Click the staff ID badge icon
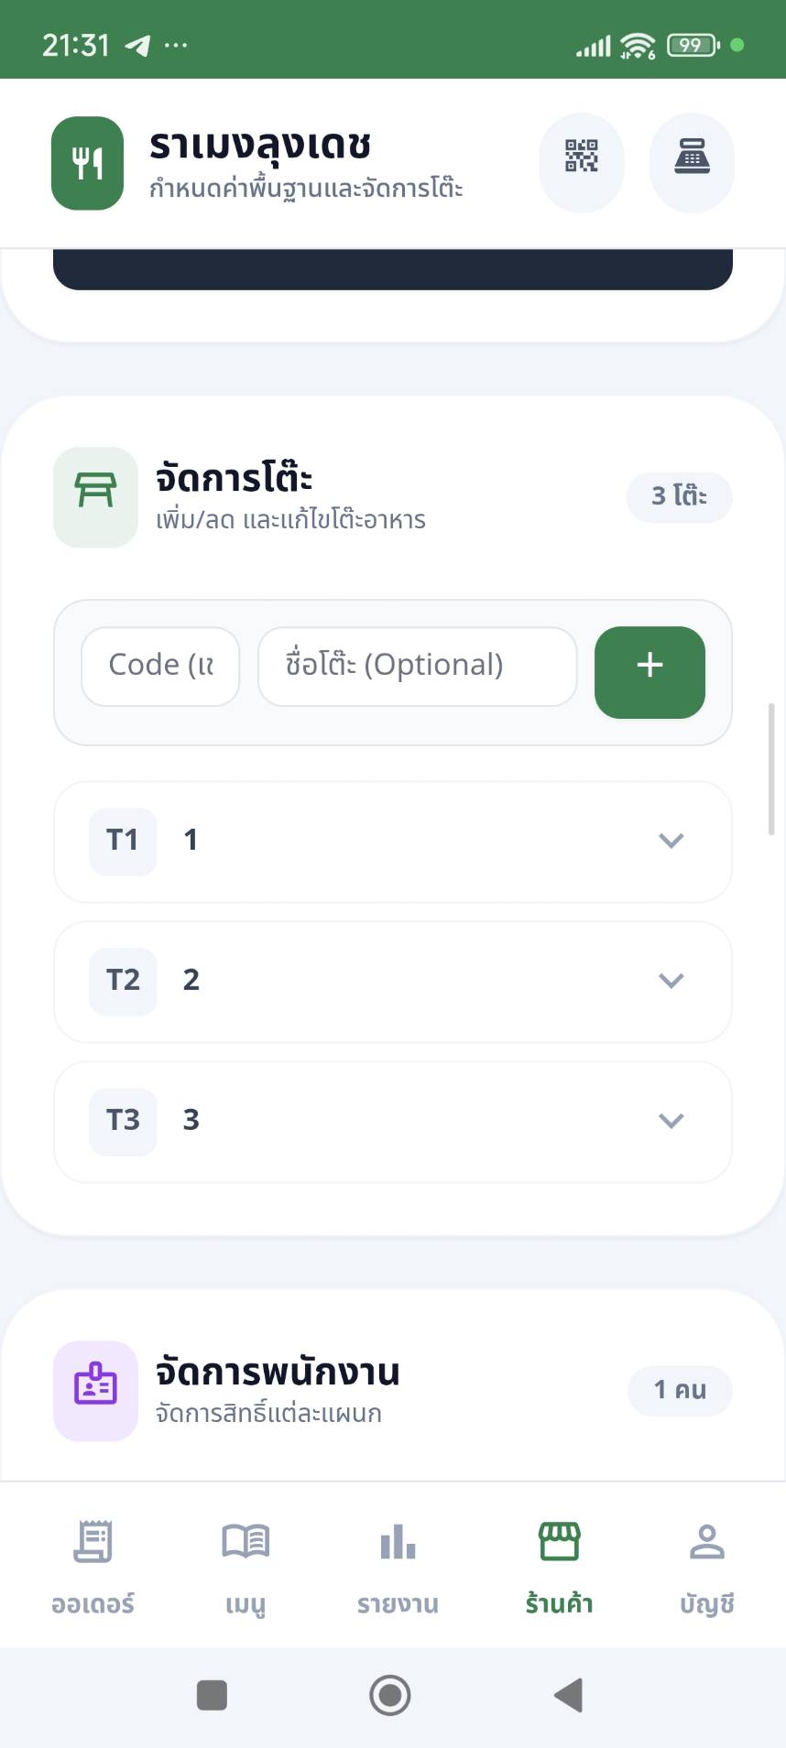The image size is (786, 1748). [x=95, y=1390]
